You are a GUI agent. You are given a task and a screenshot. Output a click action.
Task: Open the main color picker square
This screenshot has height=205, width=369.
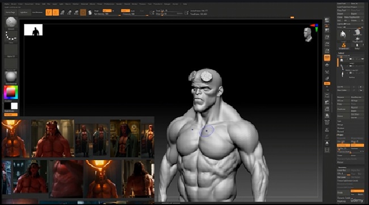coord(11,92)
